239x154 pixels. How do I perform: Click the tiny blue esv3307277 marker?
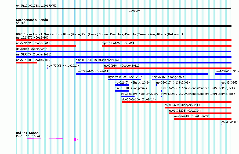(161, 91)
